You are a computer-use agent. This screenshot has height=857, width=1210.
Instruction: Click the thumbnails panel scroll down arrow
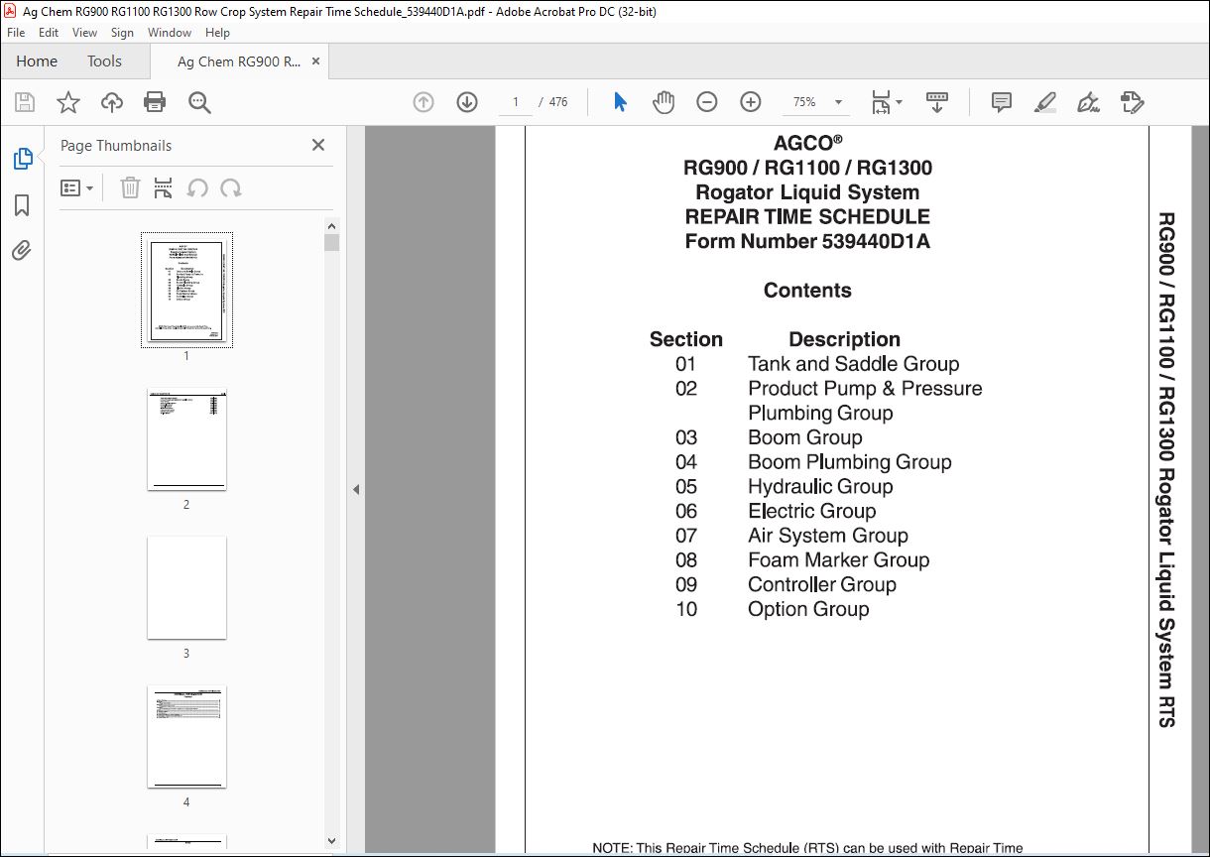[x=332, y=842]
